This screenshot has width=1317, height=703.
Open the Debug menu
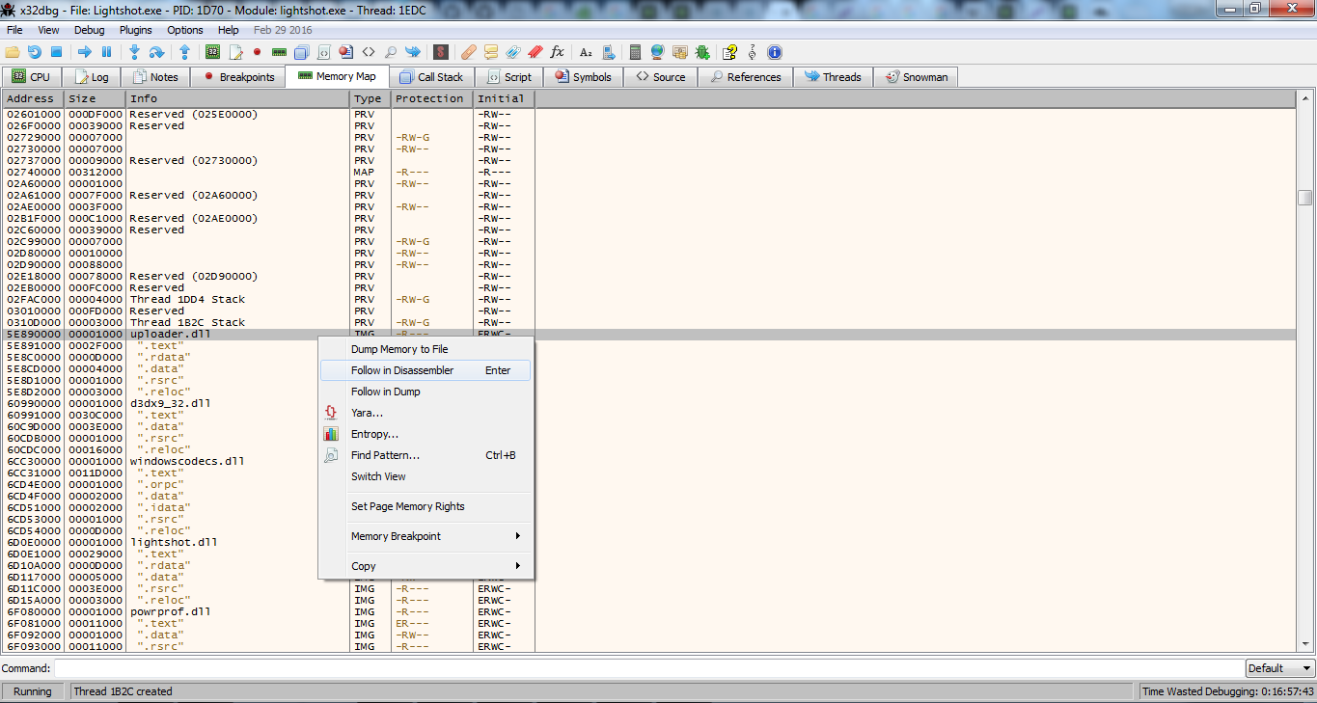click(x=90, y=30)
